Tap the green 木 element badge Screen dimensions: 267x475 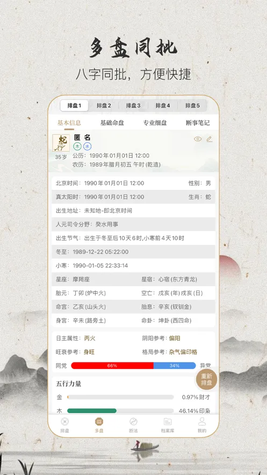77,146
